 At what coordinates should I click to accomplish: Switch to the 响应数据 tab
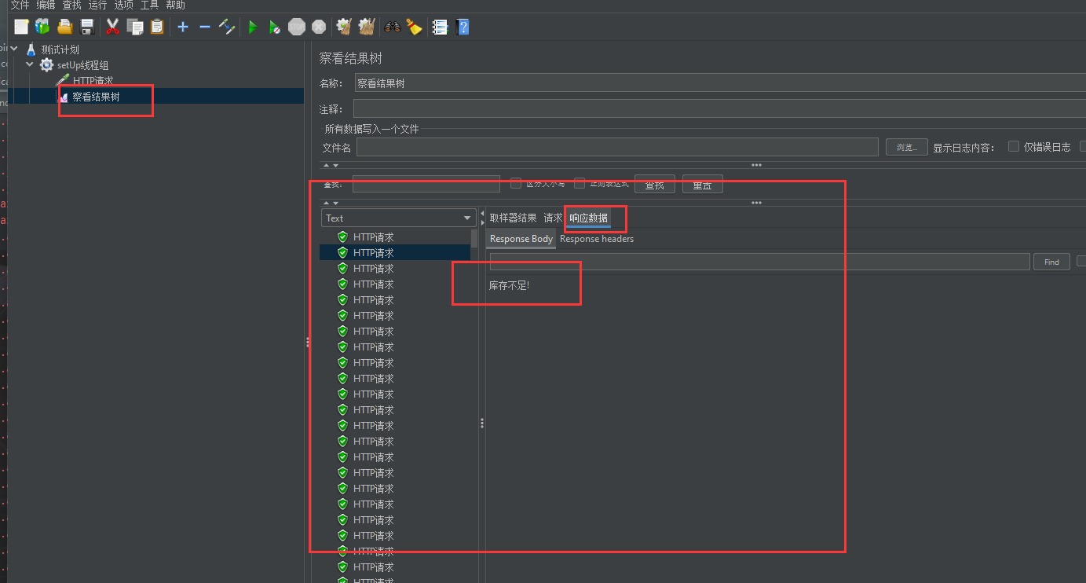pos(588,218)
